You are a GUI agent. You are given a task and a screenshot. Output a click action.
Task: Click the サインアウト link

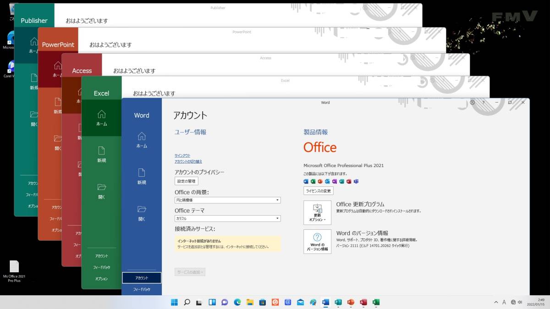click(x=182, y=156)
